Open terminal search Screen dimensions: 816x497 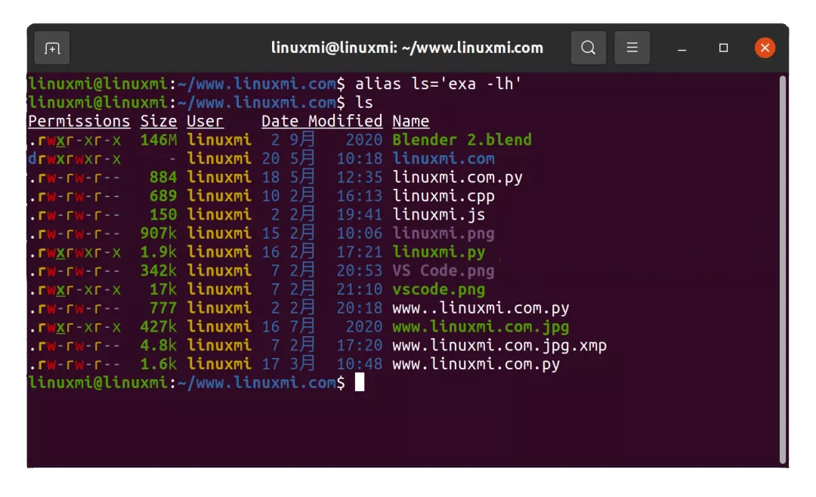point(588,48)
